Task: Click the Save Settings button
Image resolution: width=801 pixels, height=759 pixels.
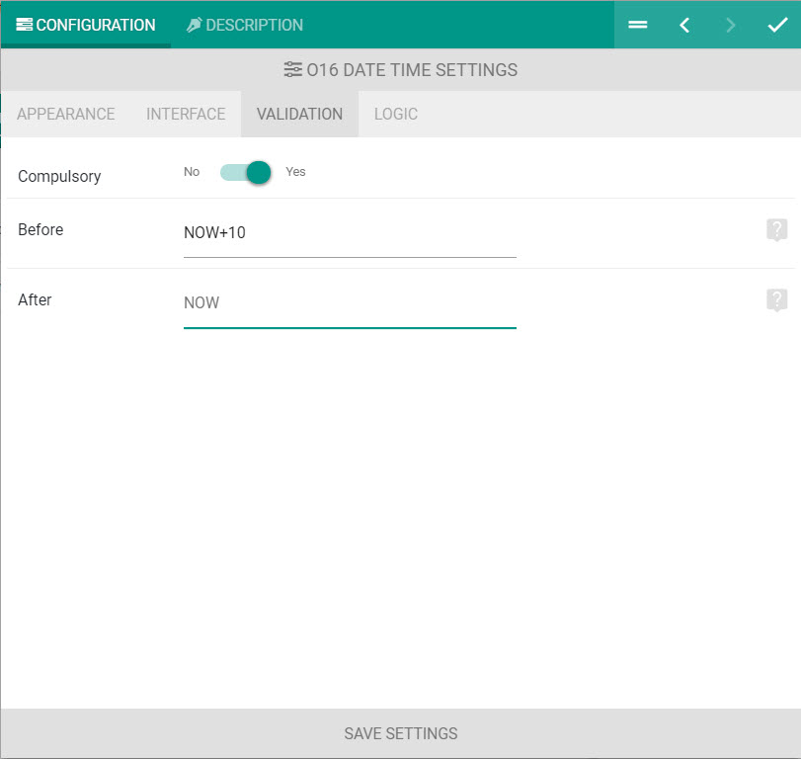Action: [401, 733]
